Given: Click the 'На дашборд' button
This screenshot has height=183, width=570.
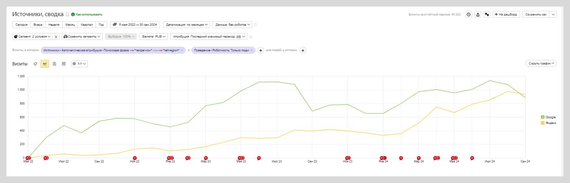Looking at the screenshot, I should point(506,14).
